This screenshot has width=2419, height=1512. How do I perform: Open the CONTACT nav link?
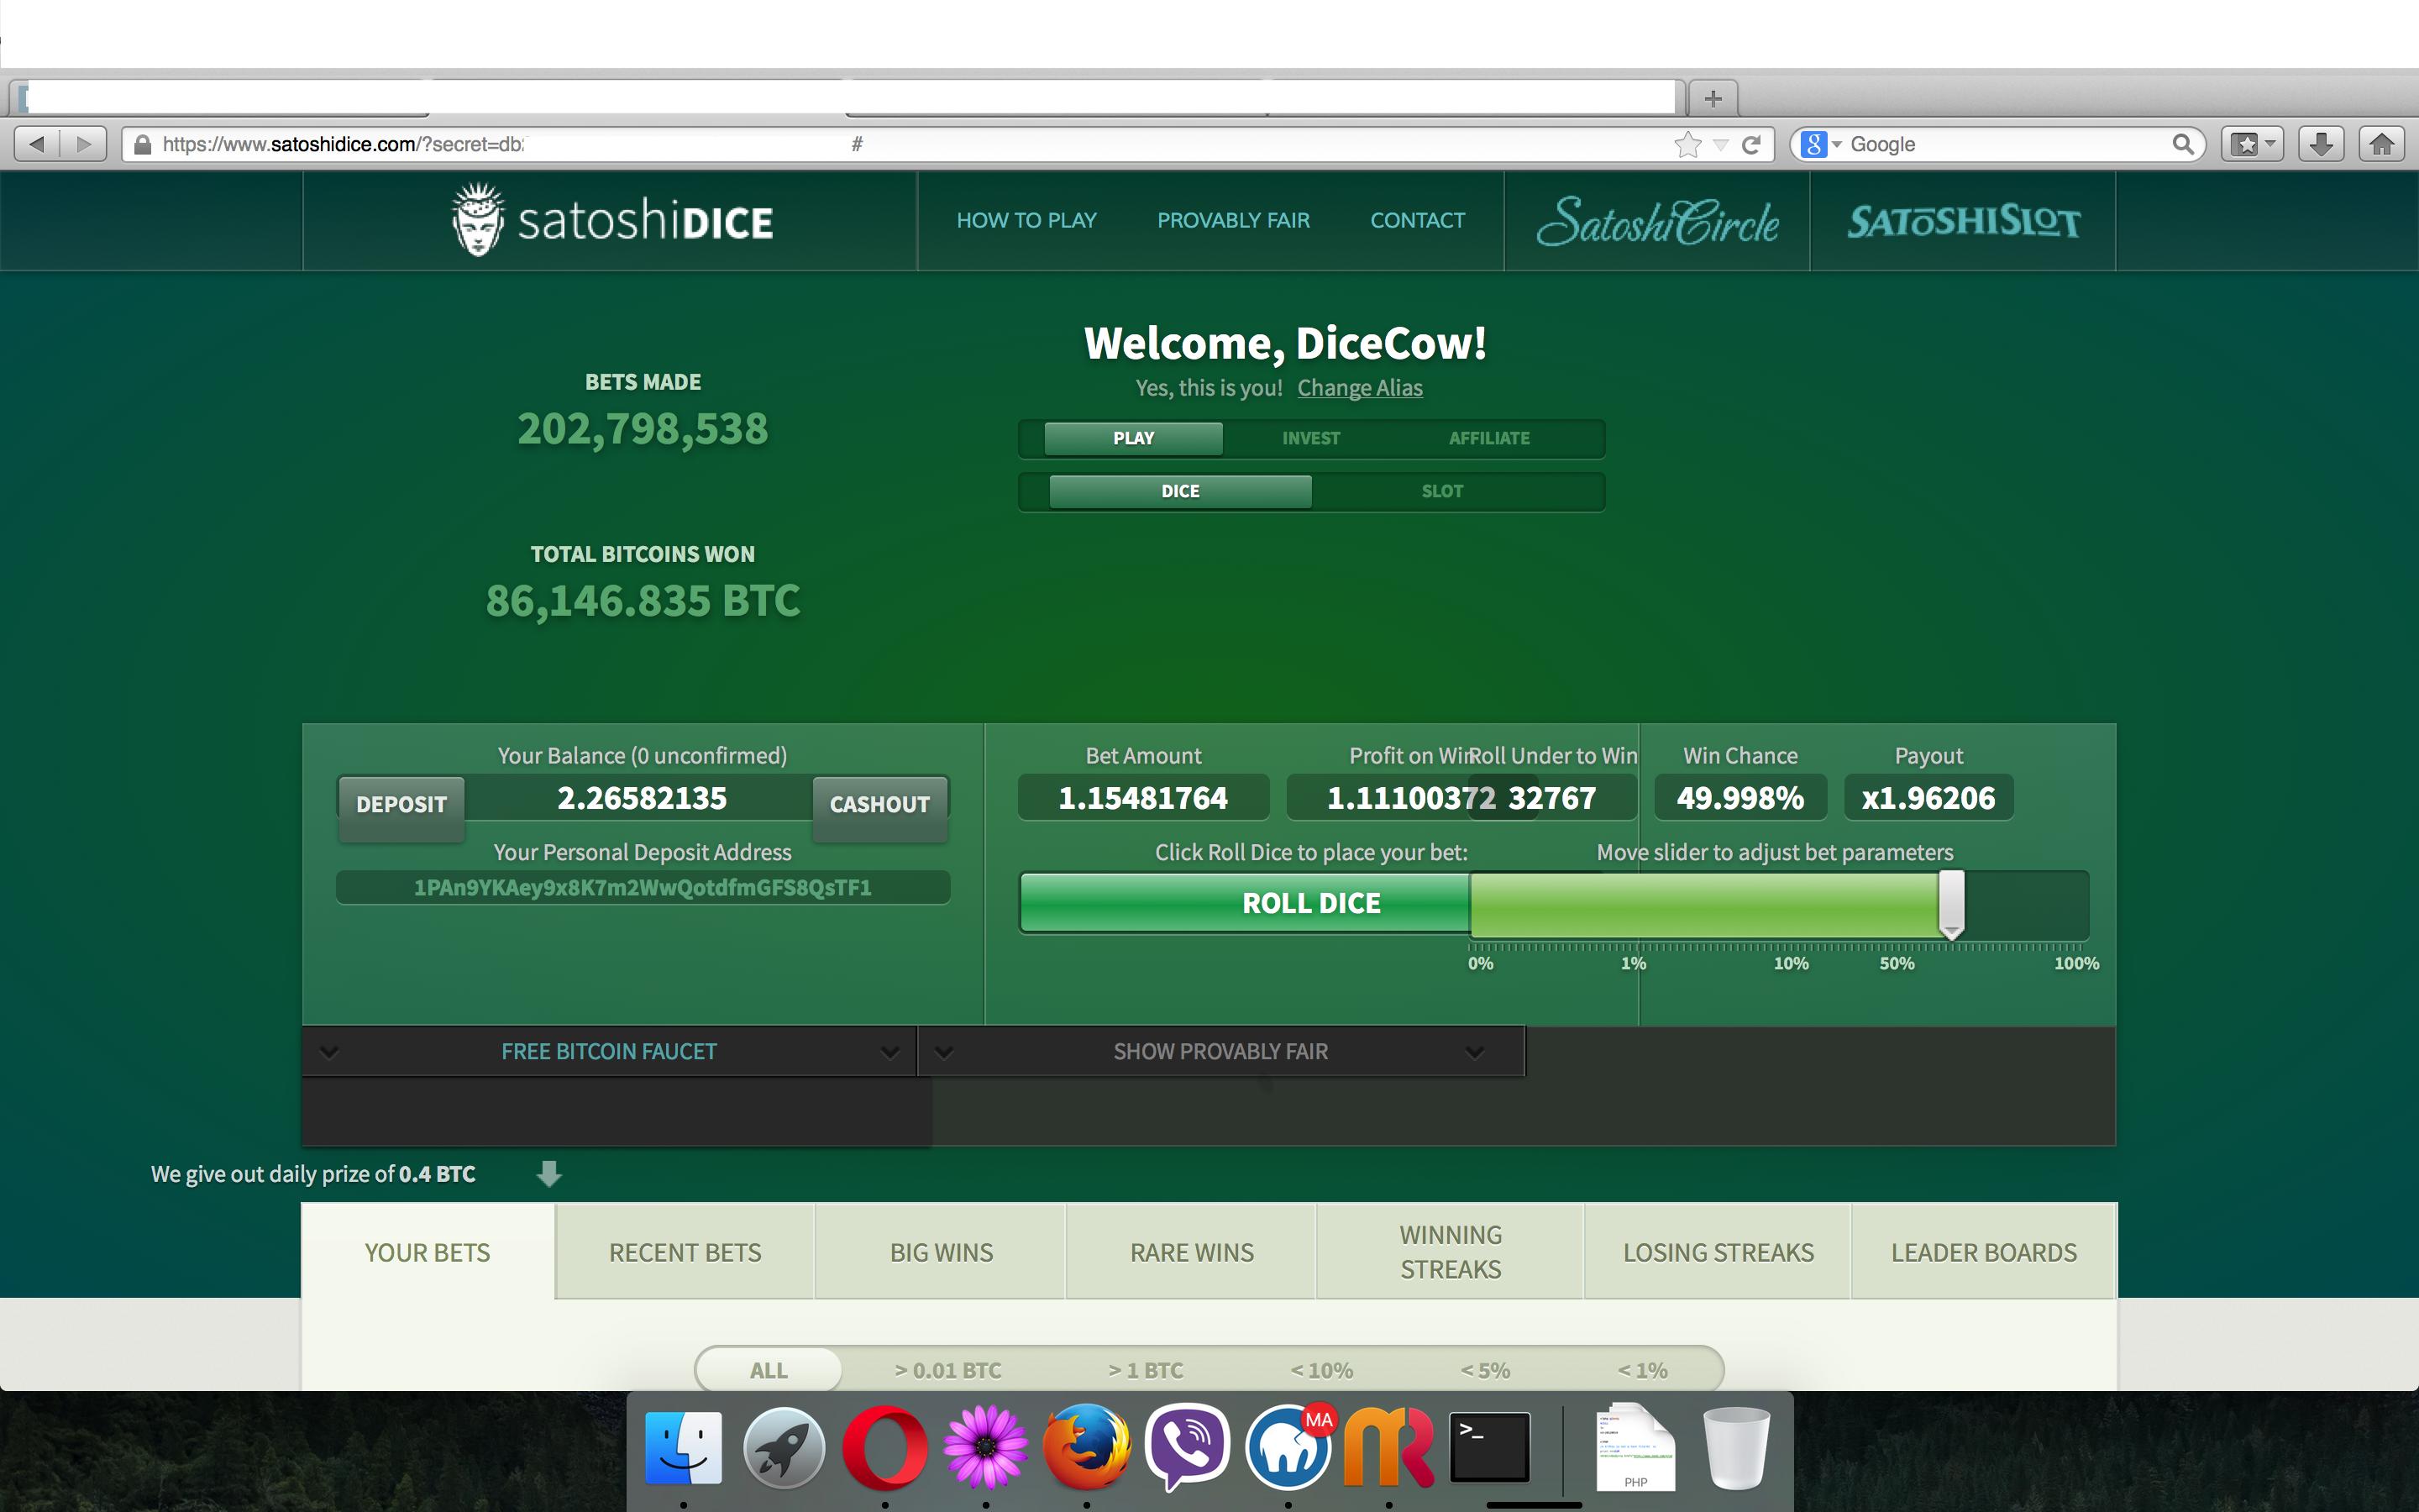pos(1418,220)
